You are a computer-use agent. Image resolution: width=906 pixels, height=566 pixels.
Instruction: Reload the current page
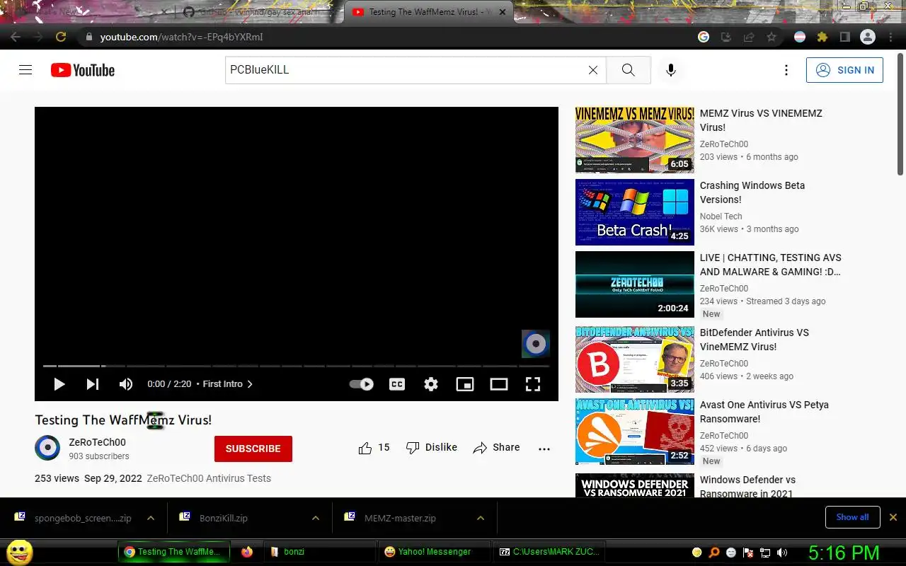tap(61, 37)
